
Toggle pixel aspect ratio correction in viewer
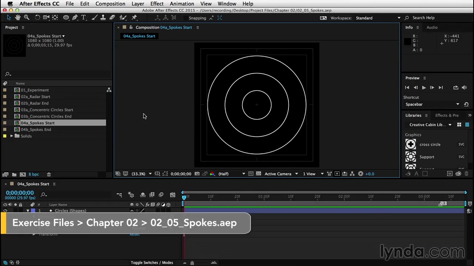coord(329,174)
